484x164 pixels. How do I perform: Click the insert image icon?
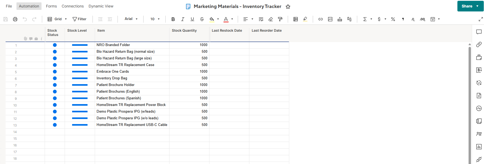click(x=330, y=19)
